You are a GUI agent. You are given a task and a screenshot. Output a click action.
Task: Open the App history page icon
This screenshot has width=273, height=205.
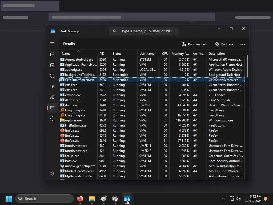point(52,76)
